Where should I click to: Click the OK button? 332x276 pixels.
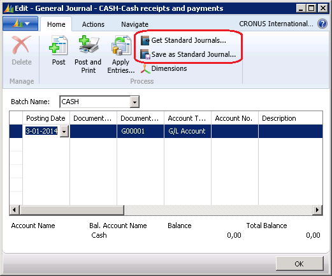(x=300, y=264)
